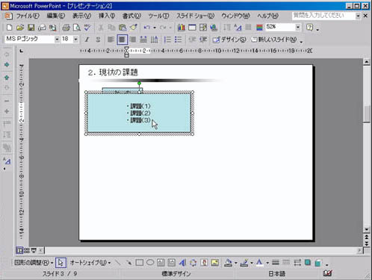This screenshot has width=372, height=280.
Task: Select the Rectangle drawing tool
Action: (x=140, y=263)
